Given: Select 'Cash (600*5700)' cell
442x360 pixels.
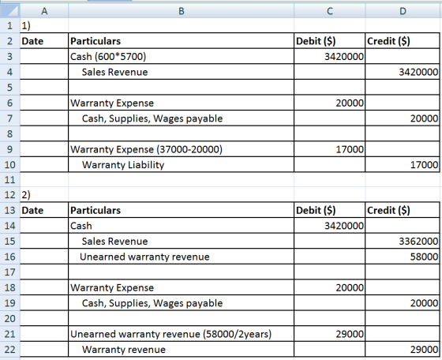Looking at the screenshot, I should pyautogui.click(x=182, y=57).
